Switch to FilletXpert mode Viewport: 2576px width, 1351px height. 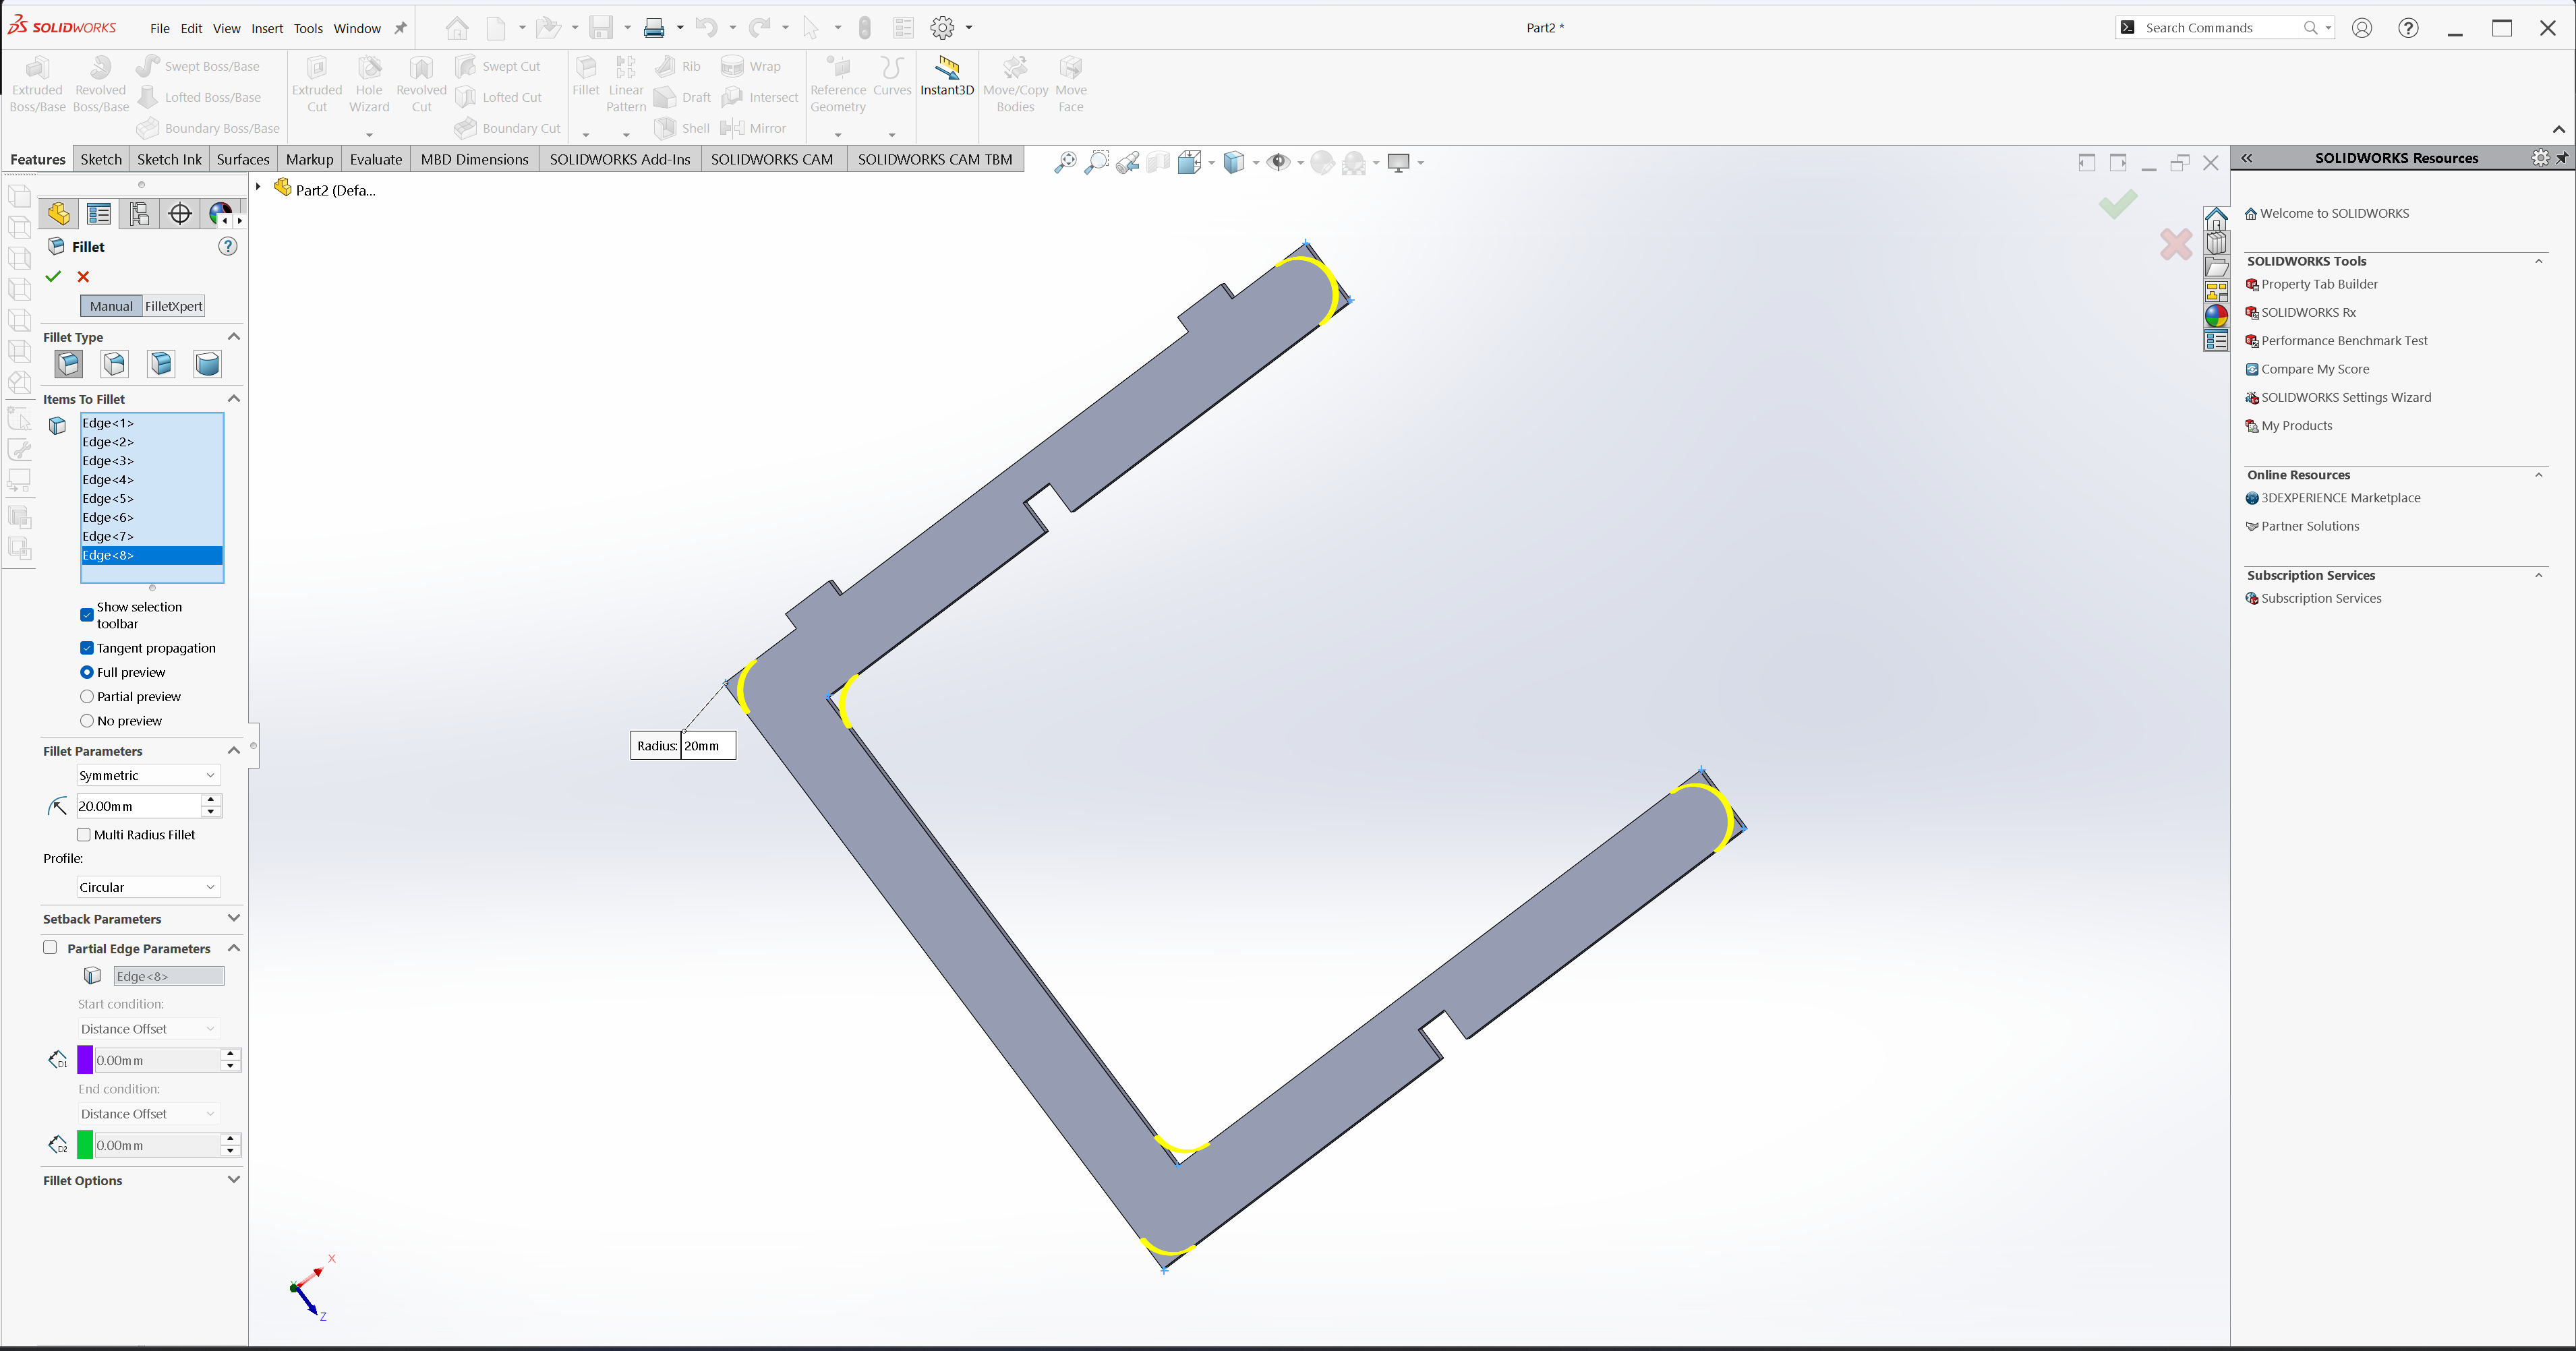[x=173, y=306]
